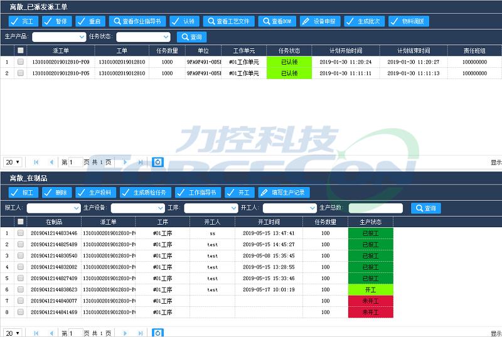Viewport: 502px width, 337px height.
Task: Click the 暂停 toolbar button
Action: [56, 21]
